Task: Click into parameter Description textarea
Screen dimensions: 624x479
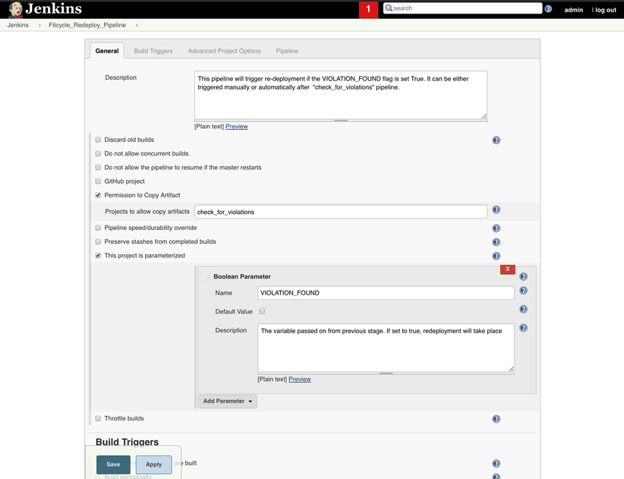Action: coord(386,348)
